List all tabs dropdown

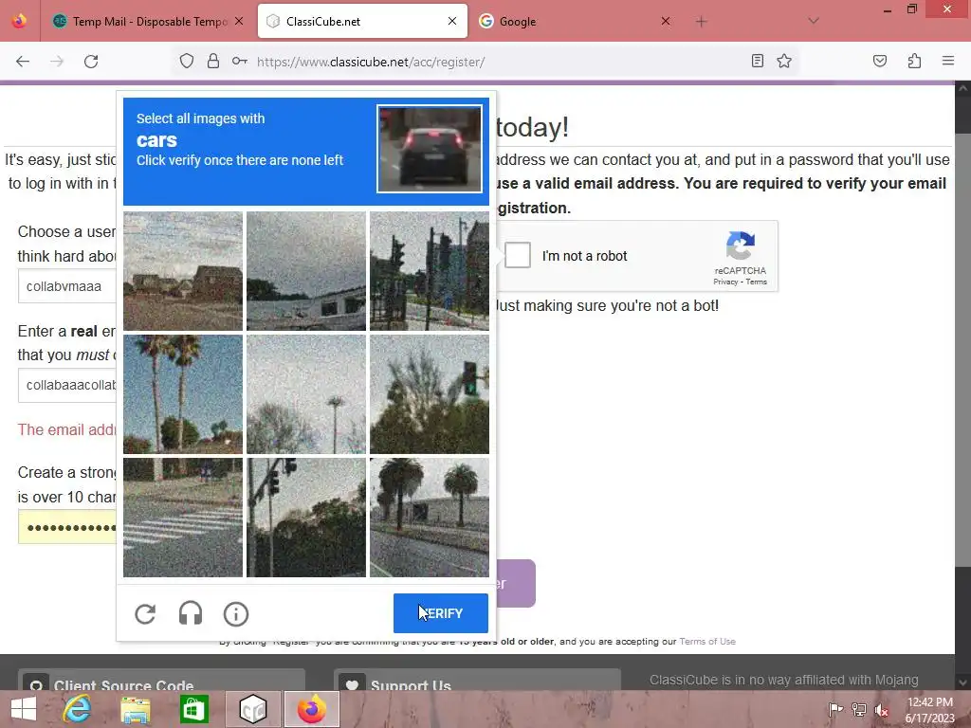(x=814, y=21)
